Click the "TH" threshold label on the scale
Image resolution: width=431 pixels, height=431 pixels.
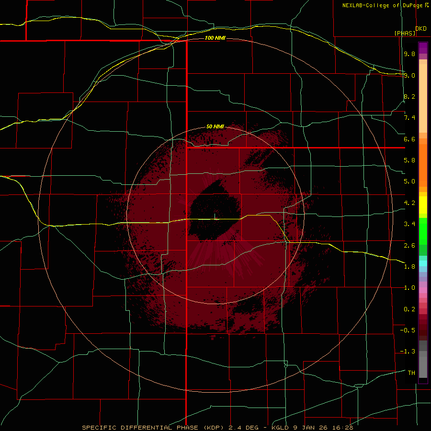411,373
